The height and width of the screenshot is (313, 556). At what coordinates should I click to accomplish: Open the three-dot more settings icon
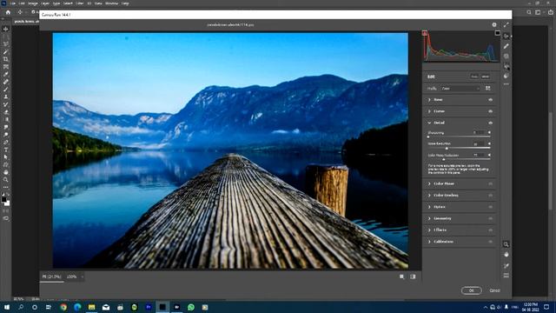(x=506, y=84)
